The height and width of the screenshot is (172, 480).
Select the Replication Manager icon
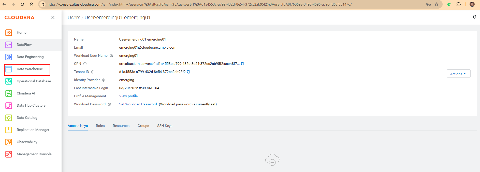tap(9, 130)
